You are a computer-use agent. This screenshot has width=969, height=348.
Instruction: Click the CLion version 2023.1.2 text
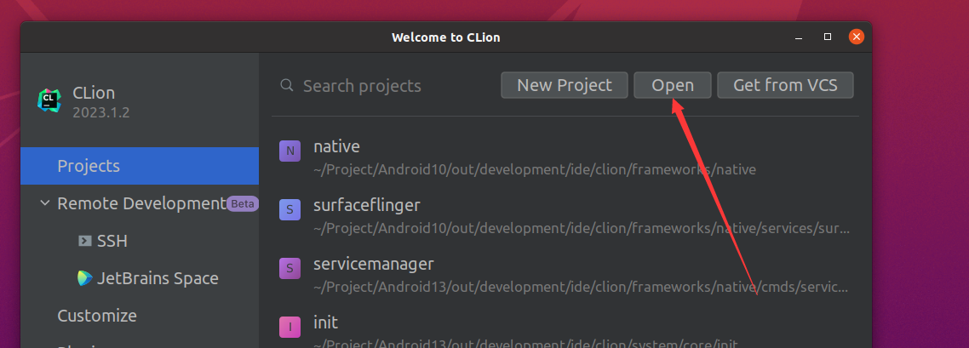[100, 113]
